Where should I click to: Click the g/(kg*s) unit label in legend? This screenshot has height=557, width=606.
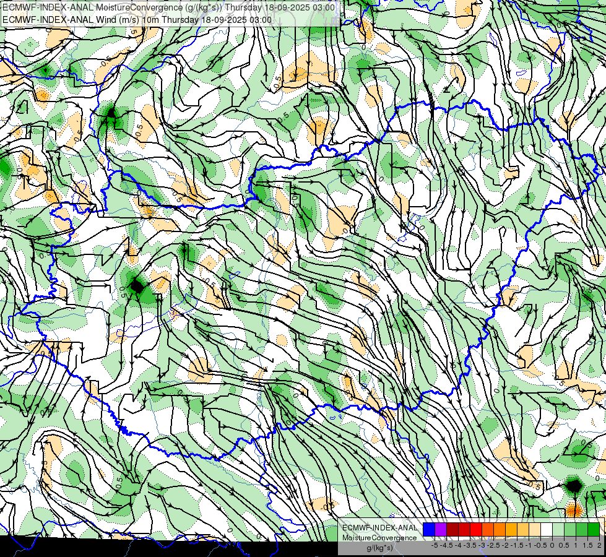point(379,548)
